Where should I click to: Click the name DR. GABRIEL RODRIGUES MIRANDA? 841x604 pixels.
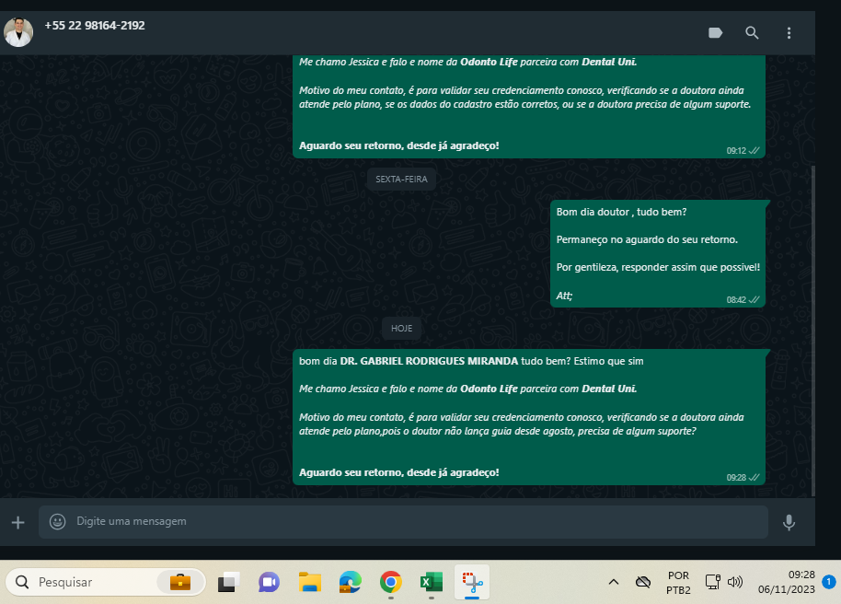pyautogui.click(x=429, y=361)
